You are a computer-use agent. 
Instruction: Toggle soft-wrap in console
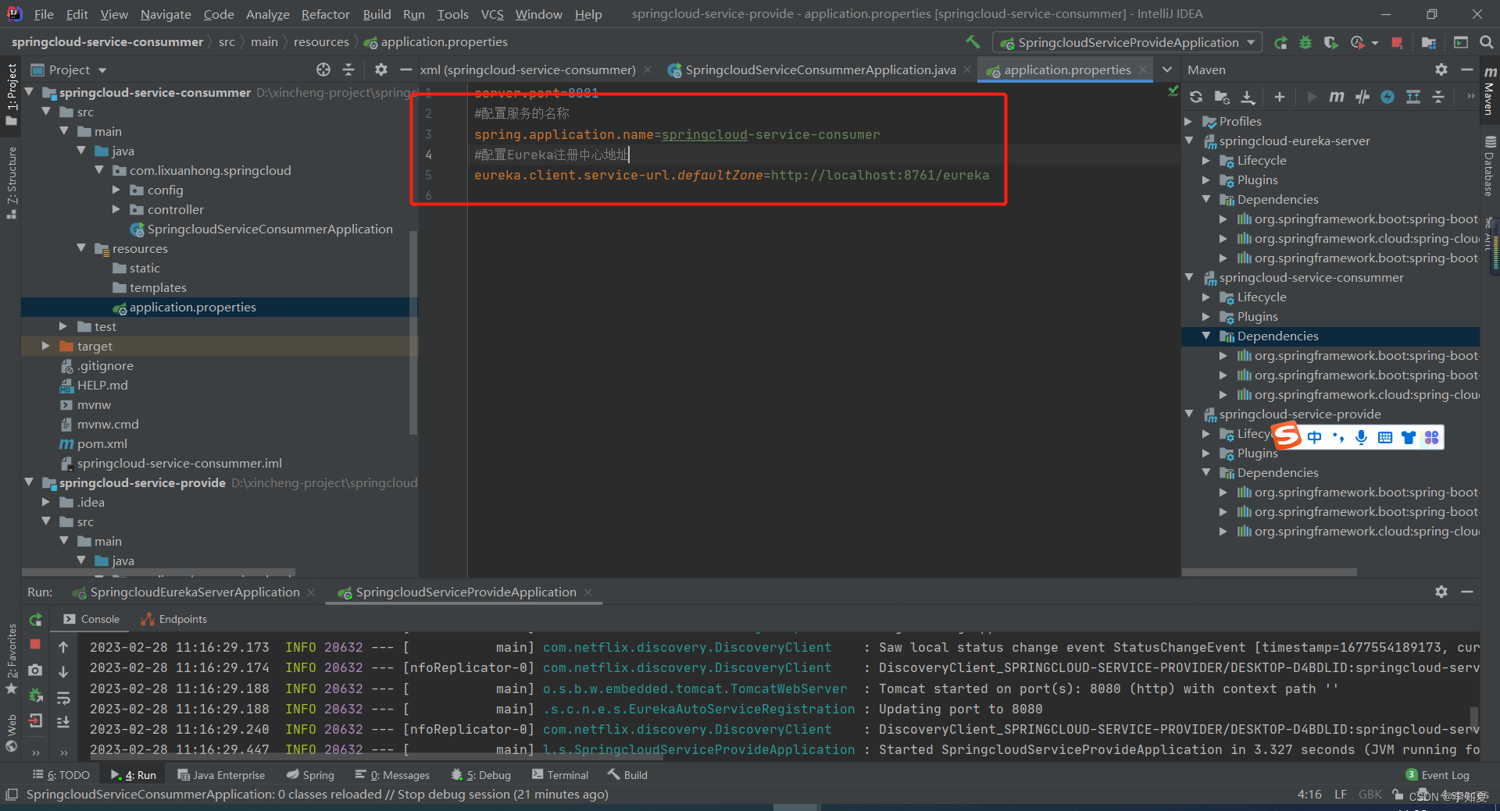[x=63, y=697]
